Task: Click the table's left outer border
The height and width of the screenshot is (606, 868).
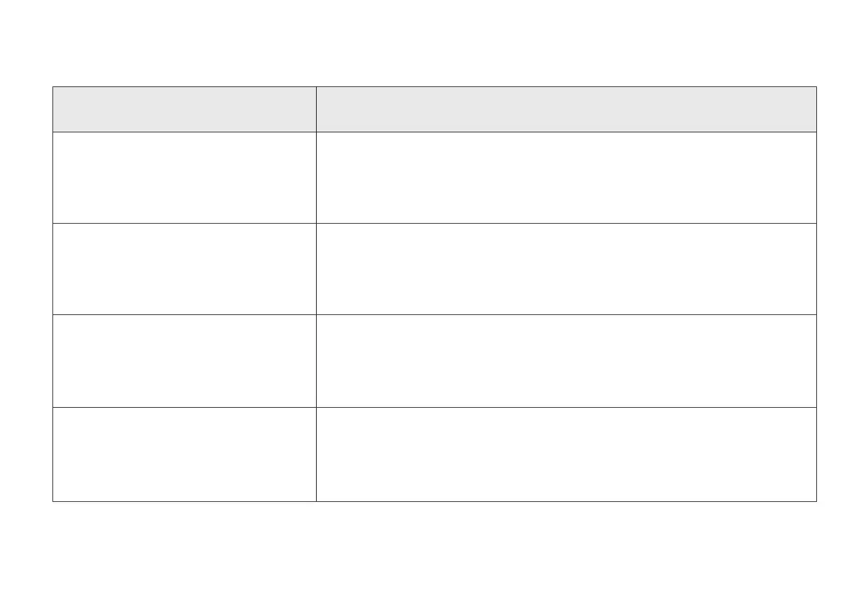Action: (x=52, y=294)
